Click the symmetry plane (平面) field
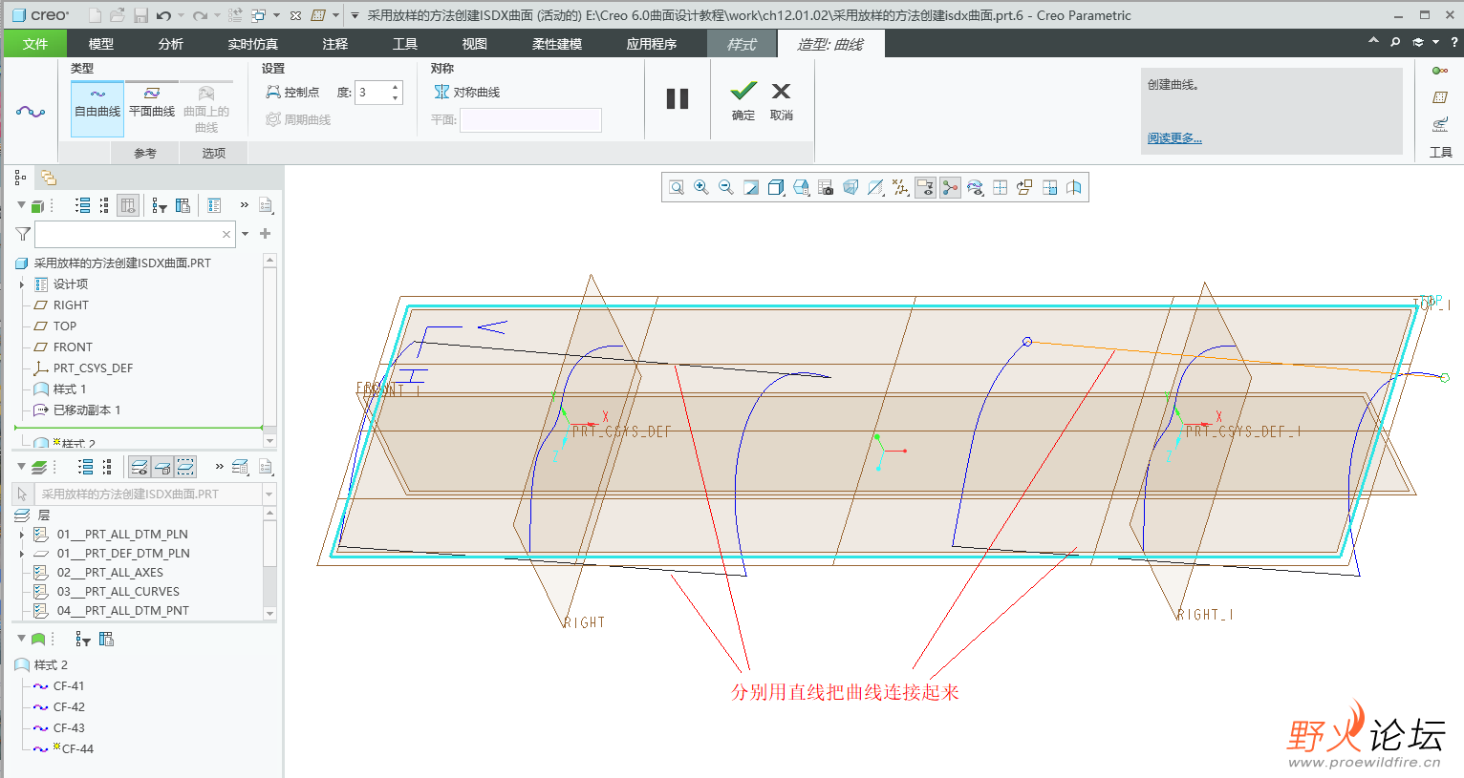Image resolution: width=1464 pixels, height=778 pixels. (x=530, y=120)
